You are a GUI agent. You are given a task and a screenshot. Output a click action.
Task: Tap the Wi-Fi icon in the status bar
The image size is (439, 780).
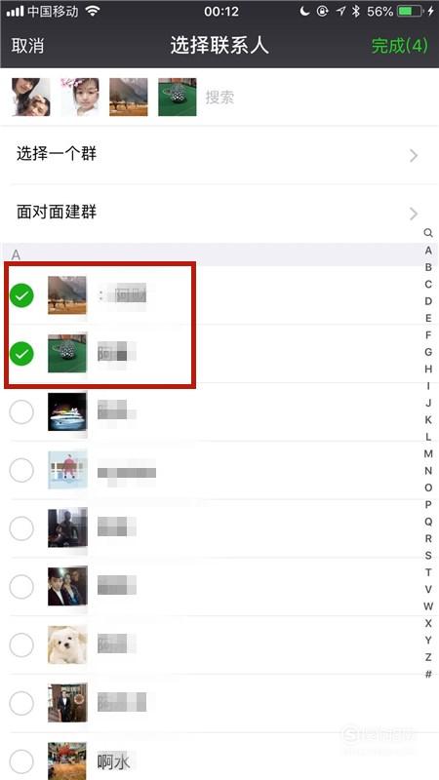pos(93,12)
